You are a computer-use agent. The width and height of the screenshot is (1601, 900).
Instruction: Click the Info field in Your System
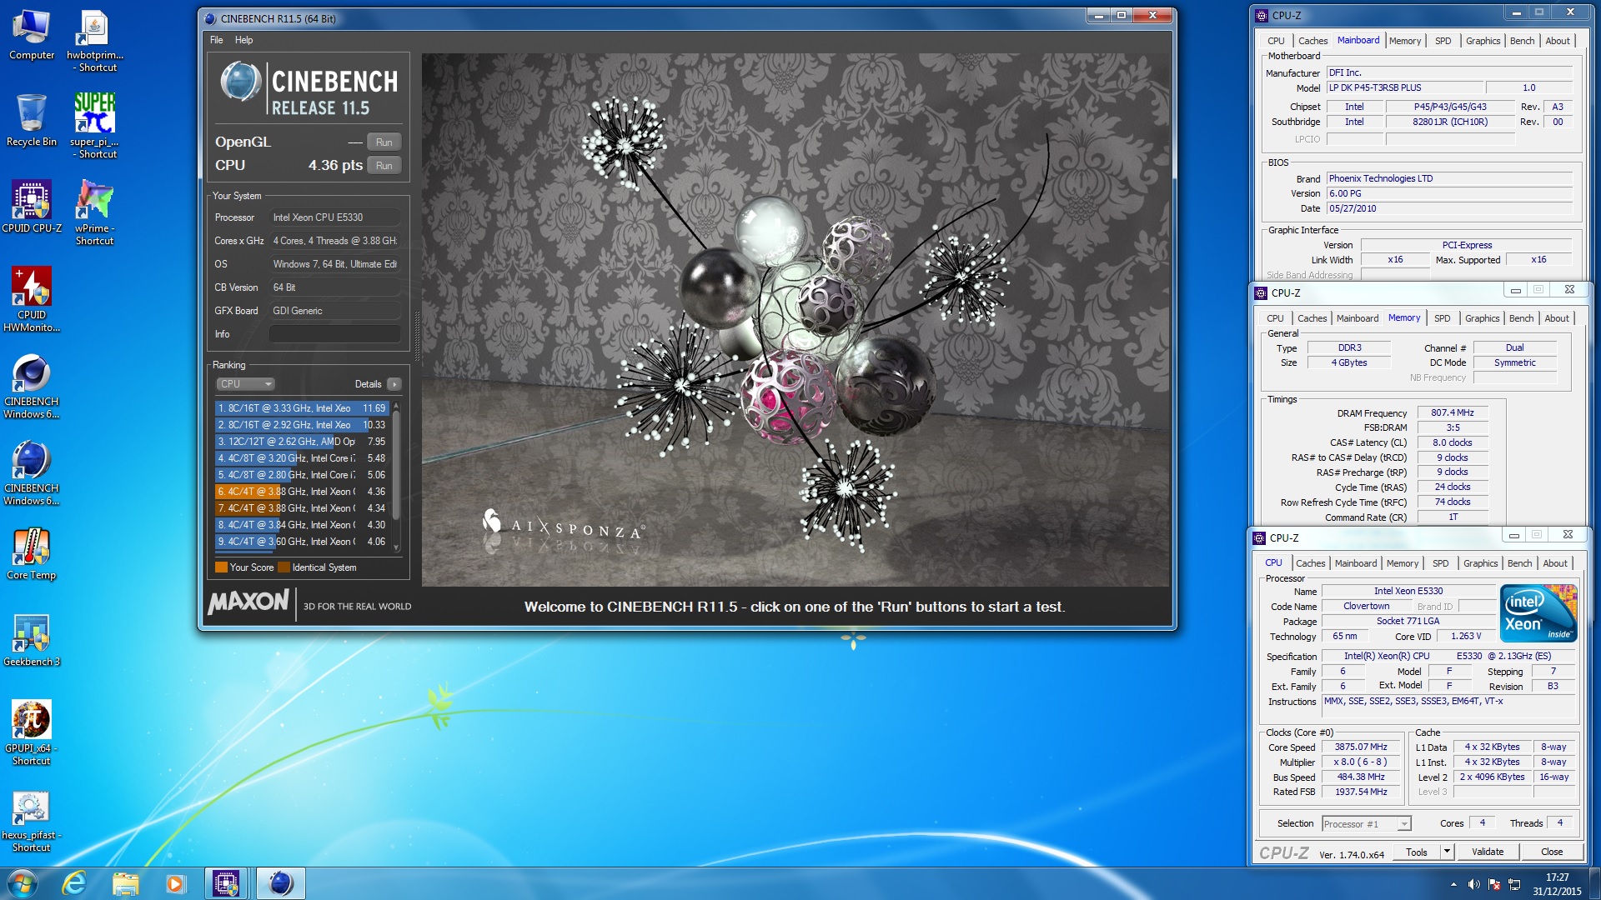(x=334, y=334)
